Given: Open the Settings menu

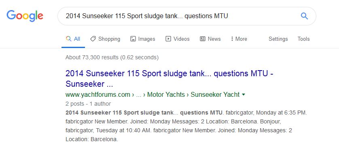Looking at the screenshot, I should point(278,39).
